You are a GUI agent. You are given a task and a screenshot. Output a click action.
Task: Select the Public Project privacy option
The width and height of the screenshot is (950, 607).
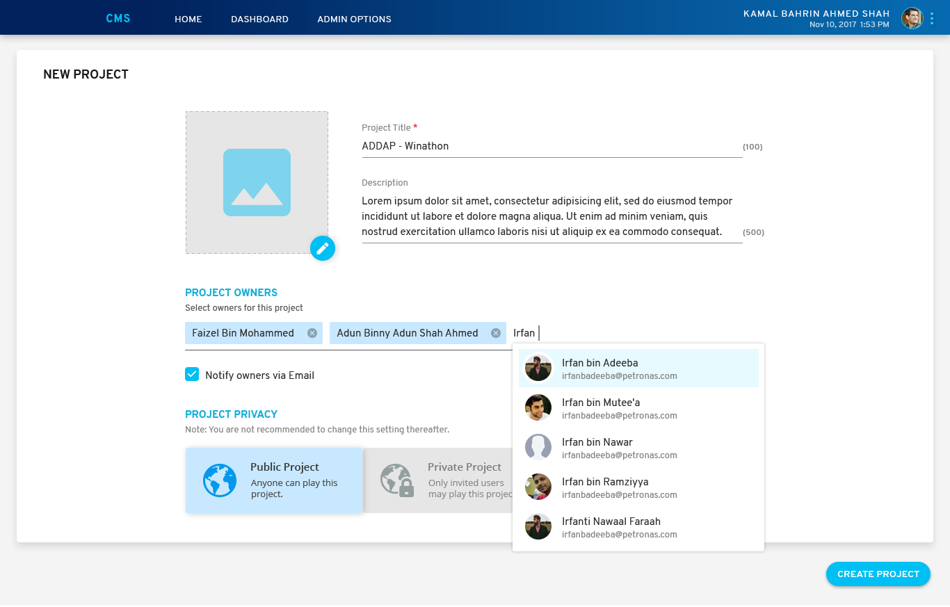coord(274,480)
